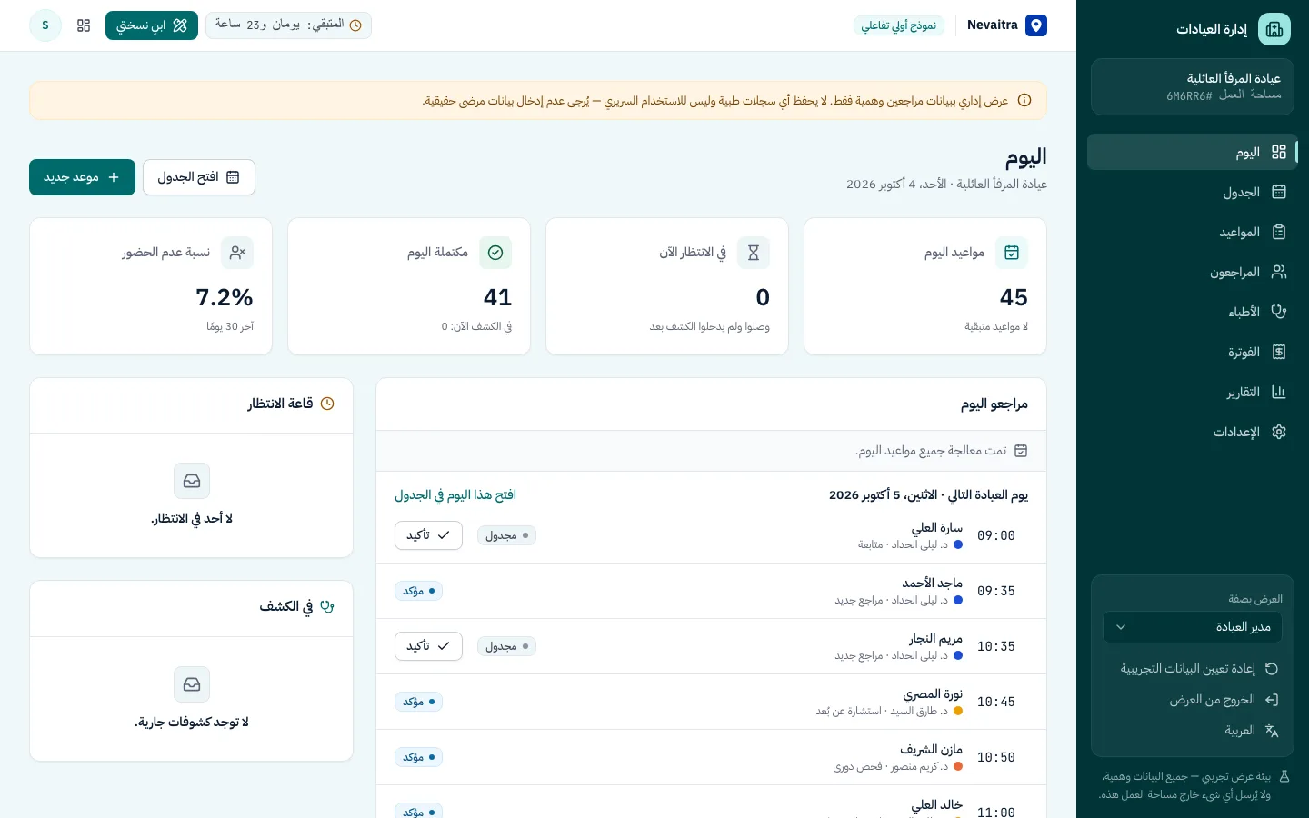Viewport: 1309px width, 818px height.
Task: Confirm سارة العلي's appointment with تأكيد
Action: click(428, 535)
